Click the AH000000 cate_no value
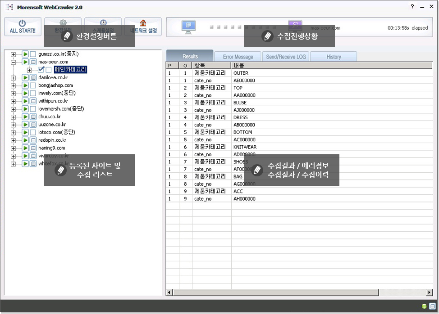 tap(244, 199)
